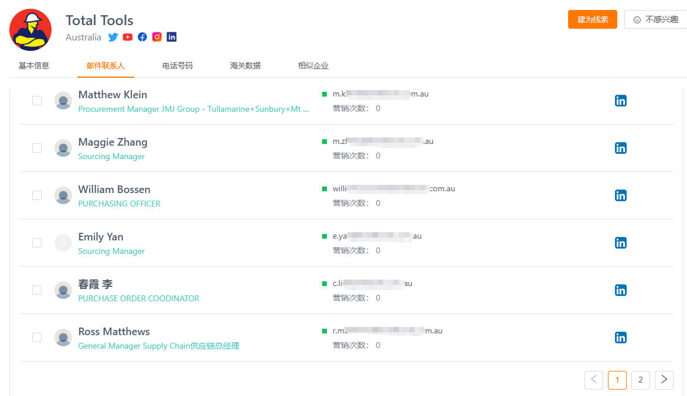Switch to the 基本信息 tab

pos(34,66)
